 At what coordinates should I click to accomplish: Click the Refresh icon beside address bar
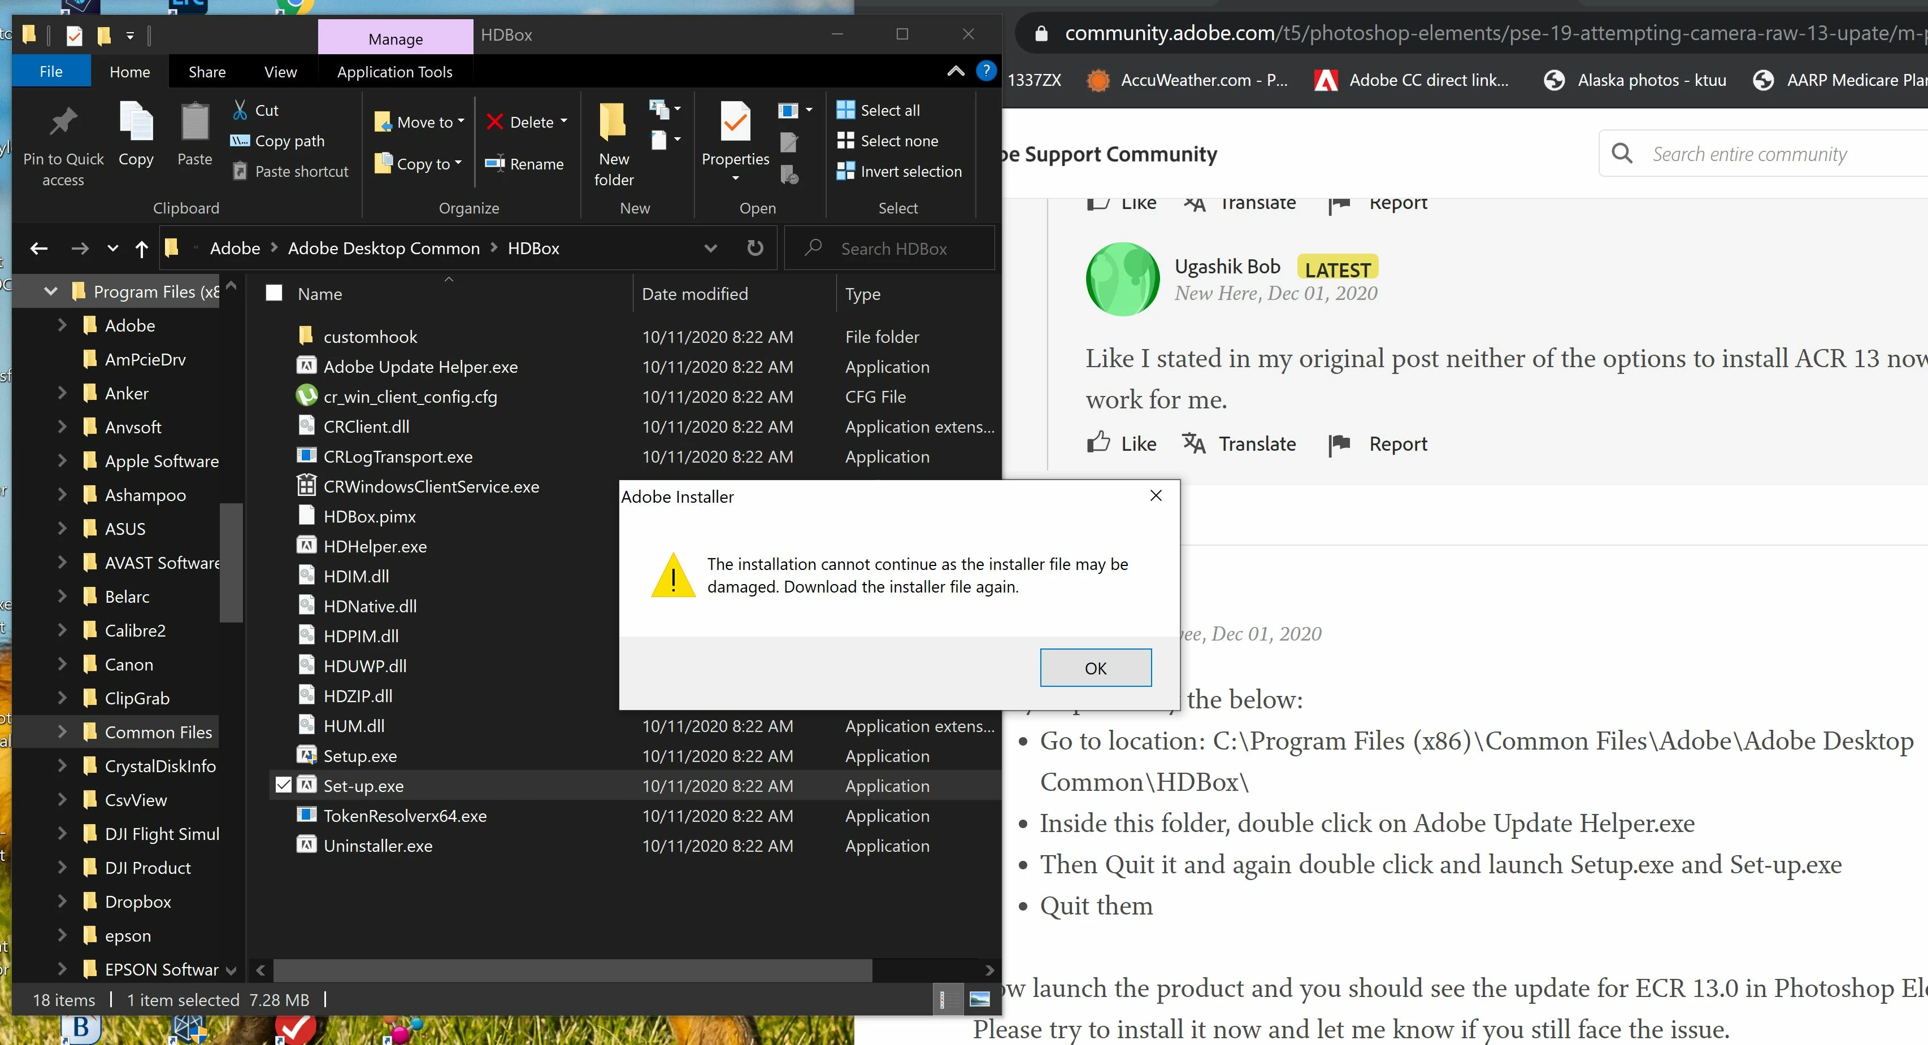(754, 249)
